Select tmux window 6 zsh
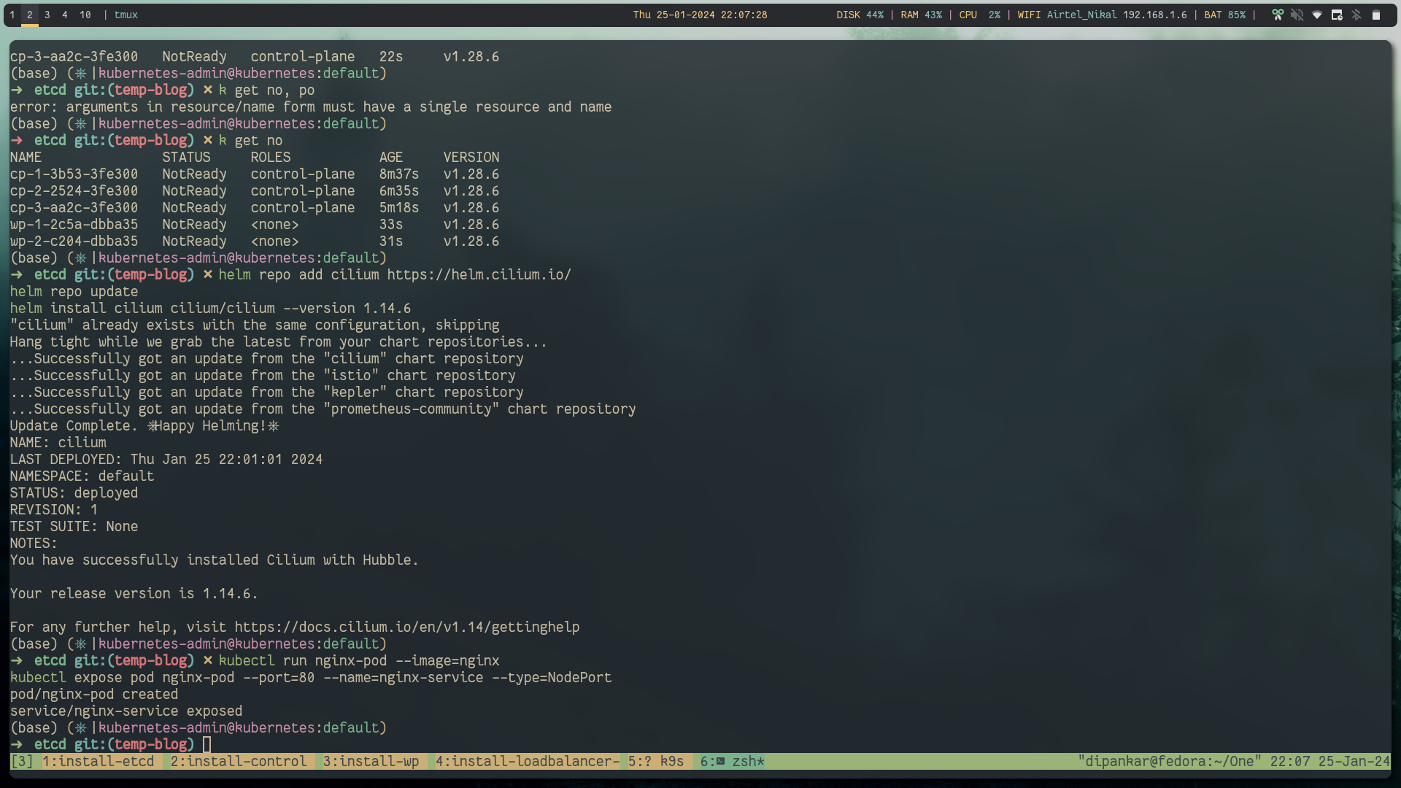This screenshot has height=788, width=1401. pyautogui.click(x=732, y=762)
